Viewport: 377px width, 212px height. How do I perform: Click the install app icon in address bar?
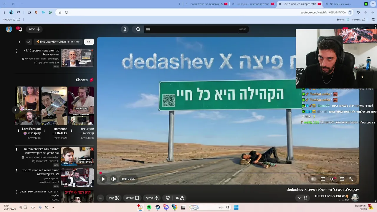tap(67, 12)
